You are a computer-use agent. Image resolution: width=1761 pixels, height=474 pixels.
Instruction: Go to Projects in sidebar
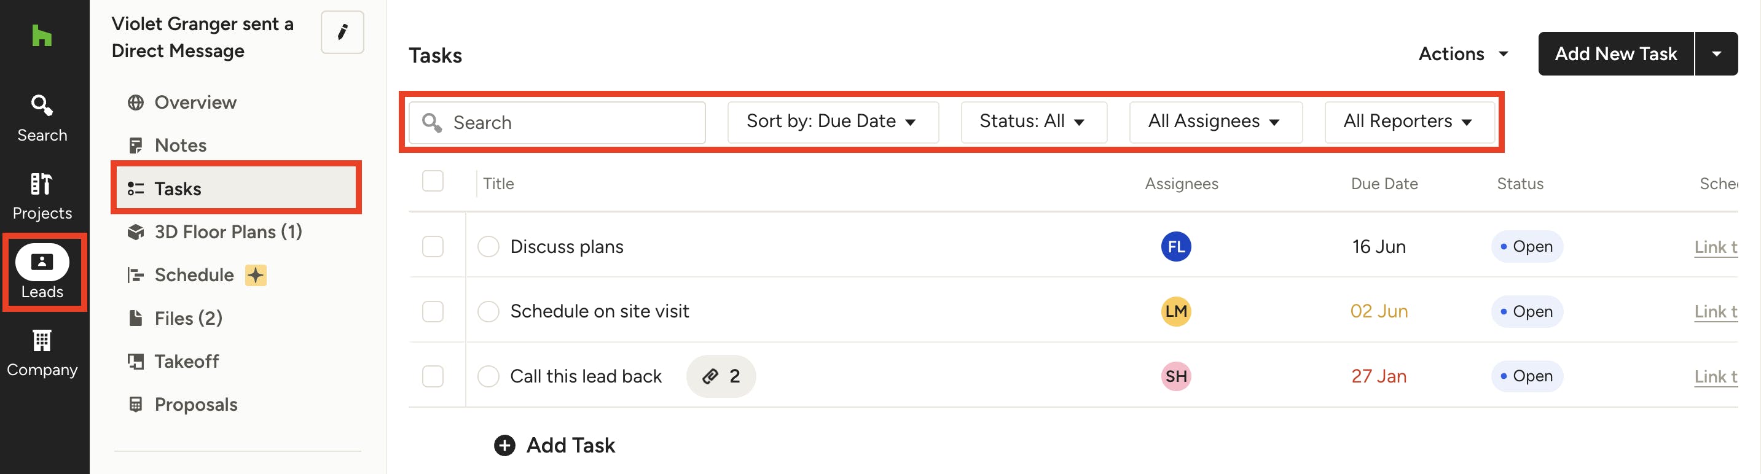point(42,196)
